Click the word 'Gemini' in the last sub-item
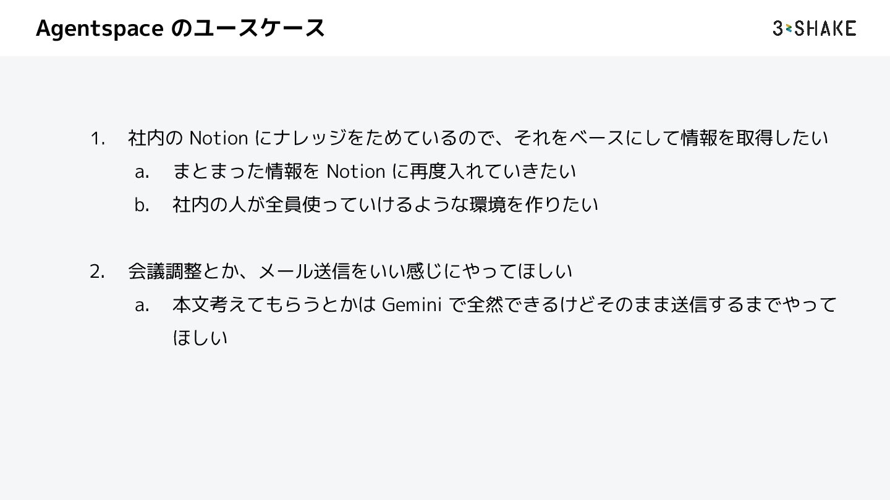Screen dimensions: 890x500 pos(412,304)
